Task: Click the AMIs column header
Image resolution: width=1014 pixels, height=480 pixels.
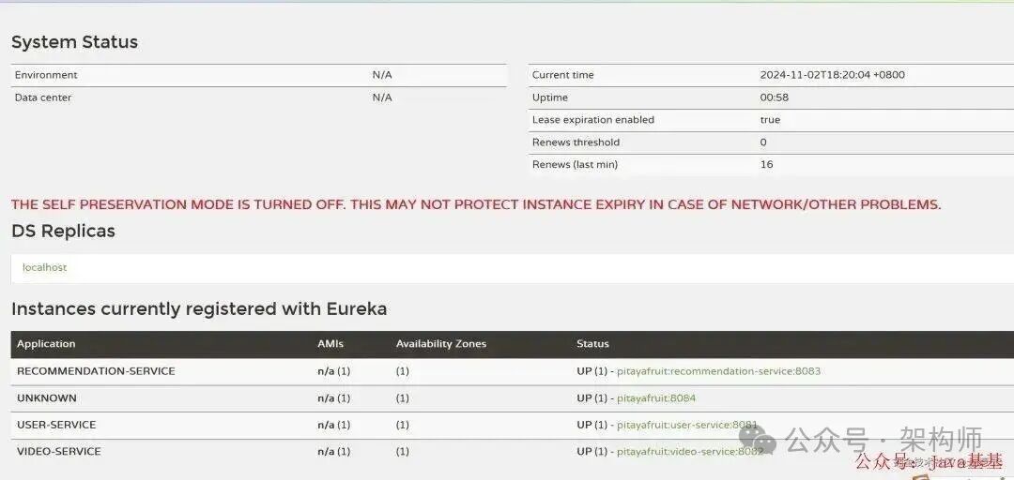Action: coord(330,344)
